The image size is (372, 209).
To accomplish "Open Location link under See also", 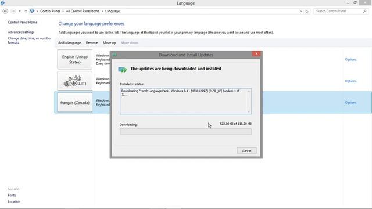I will [14, 201].
